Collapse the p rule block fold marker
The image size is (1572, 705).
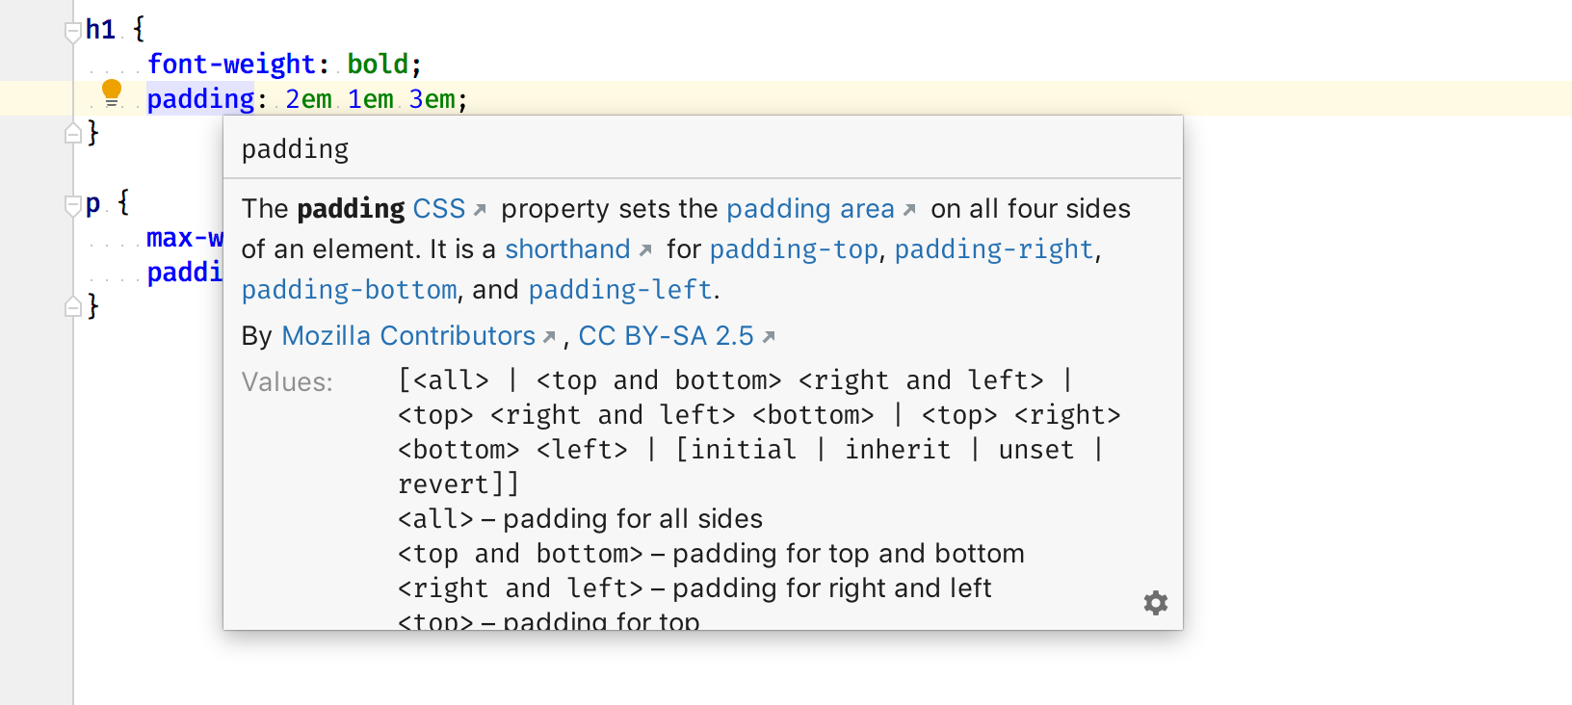[x=73, y=205]
